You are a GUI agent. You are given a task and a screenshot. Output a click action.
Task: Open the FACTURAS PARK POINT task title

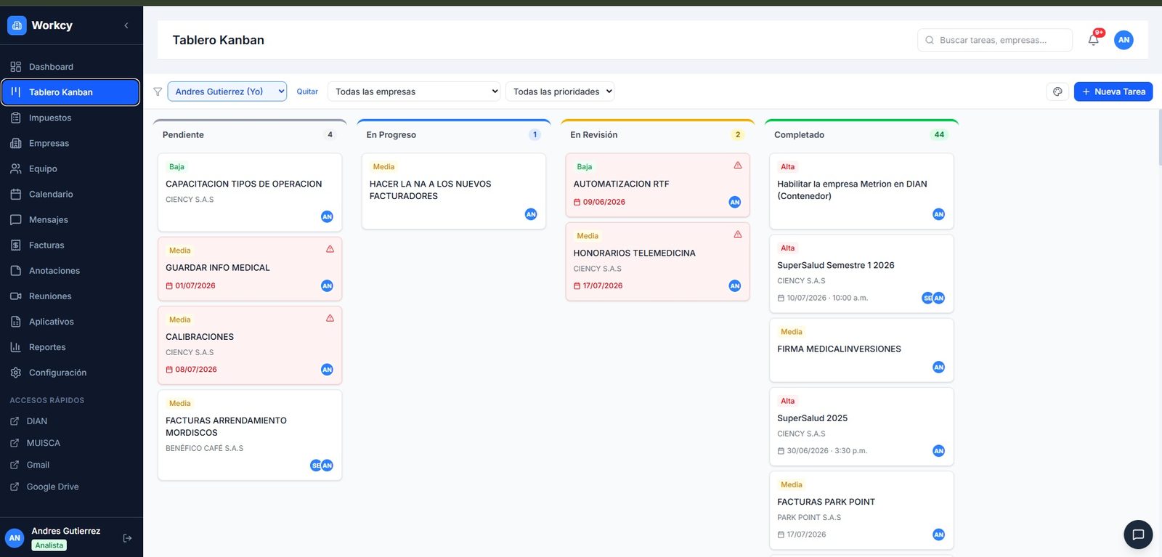(x=826, y=502)
